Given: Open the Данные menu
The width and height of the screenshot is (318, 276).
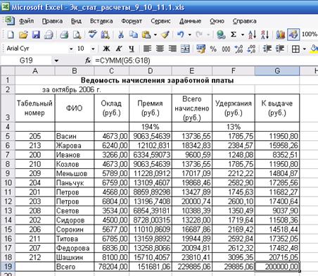Looking at the screenshot, I should [190, 21].
